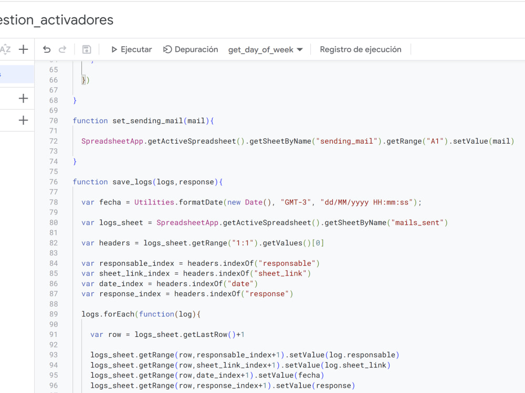Click the variable response_index declaration

point(130,294)
